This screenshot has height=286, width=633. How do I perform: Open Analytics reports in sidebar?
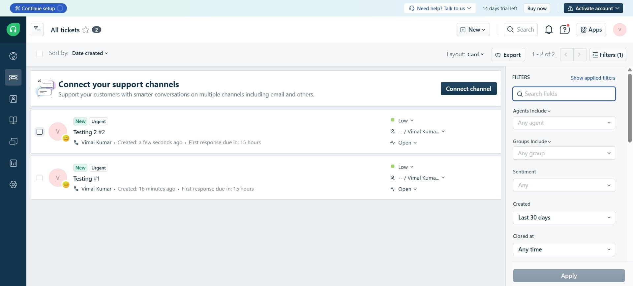[x=13, y=163]
